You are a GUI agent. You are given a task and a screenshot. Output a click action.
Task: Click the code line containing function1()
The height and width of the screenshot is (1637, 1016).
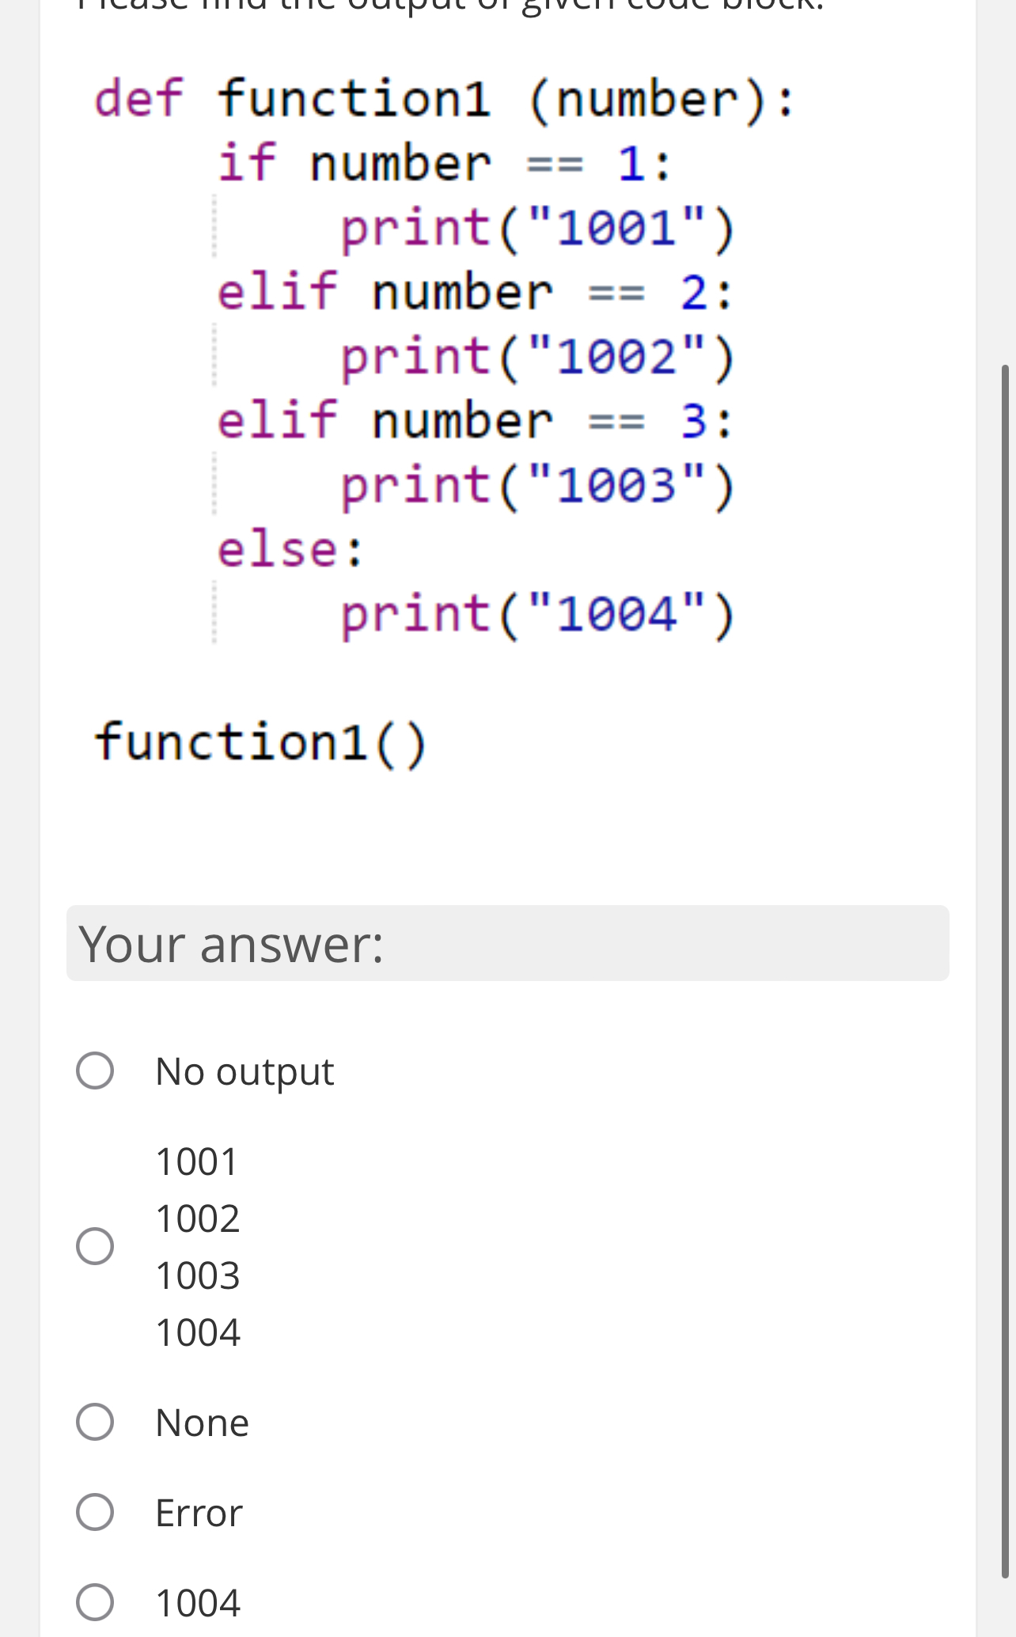(x=261, y=742)
